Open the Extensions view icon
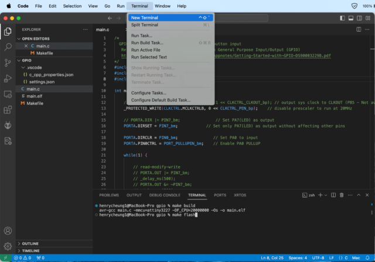Screen dimensions: 375x262 point(8,110)
